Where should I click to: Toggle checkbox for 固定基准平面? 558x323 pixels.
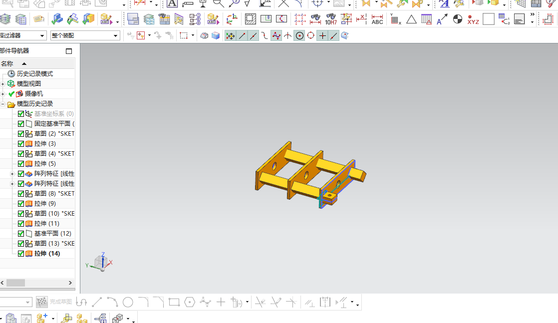click(21, 124)
